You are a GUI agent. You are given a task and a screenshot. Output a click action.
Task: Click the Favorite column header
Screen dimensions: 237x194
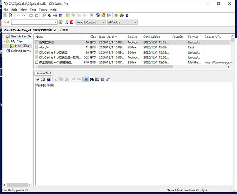point(178,37)
